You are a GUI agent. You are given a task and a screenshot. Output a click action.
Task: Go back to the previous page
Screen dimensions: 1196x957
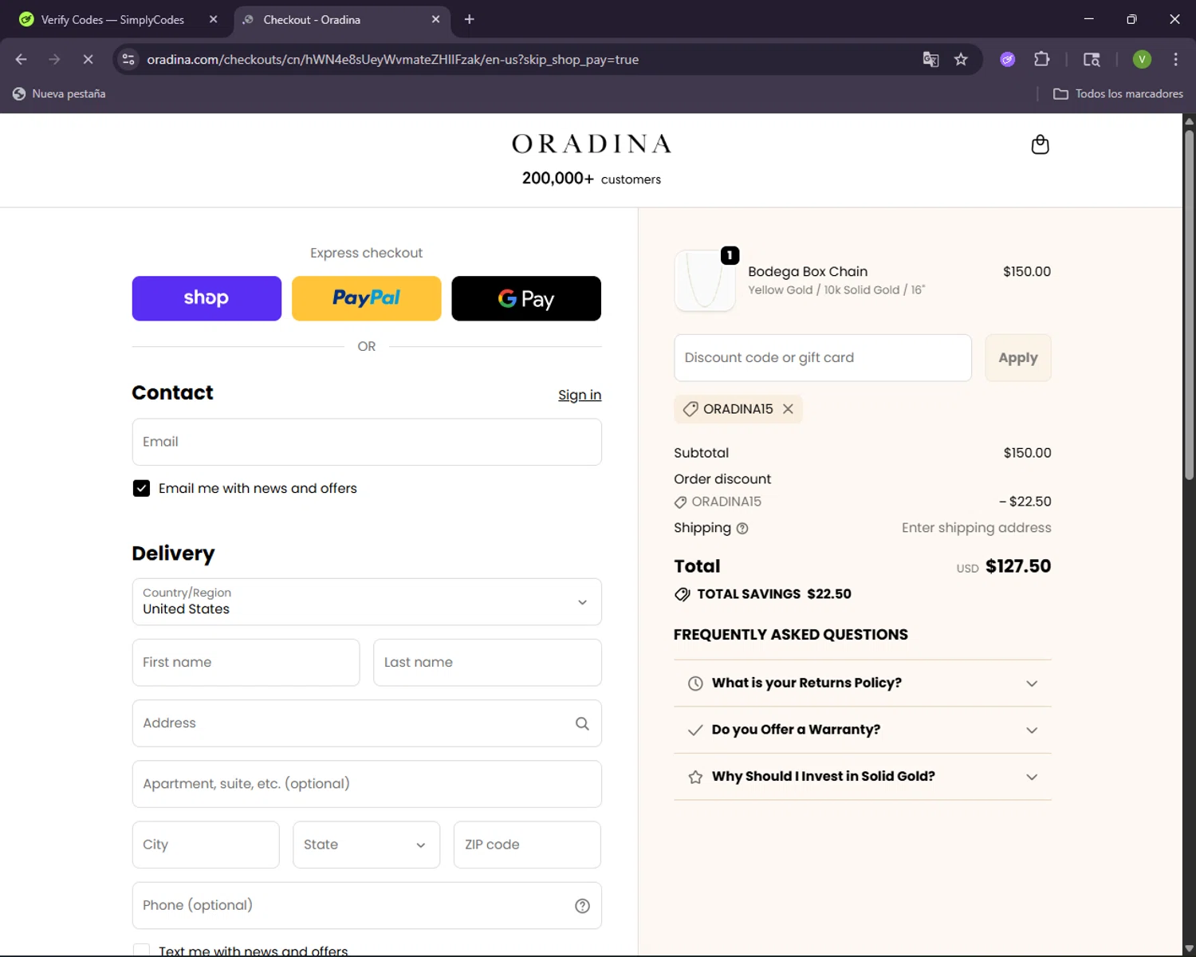point(22,60)
